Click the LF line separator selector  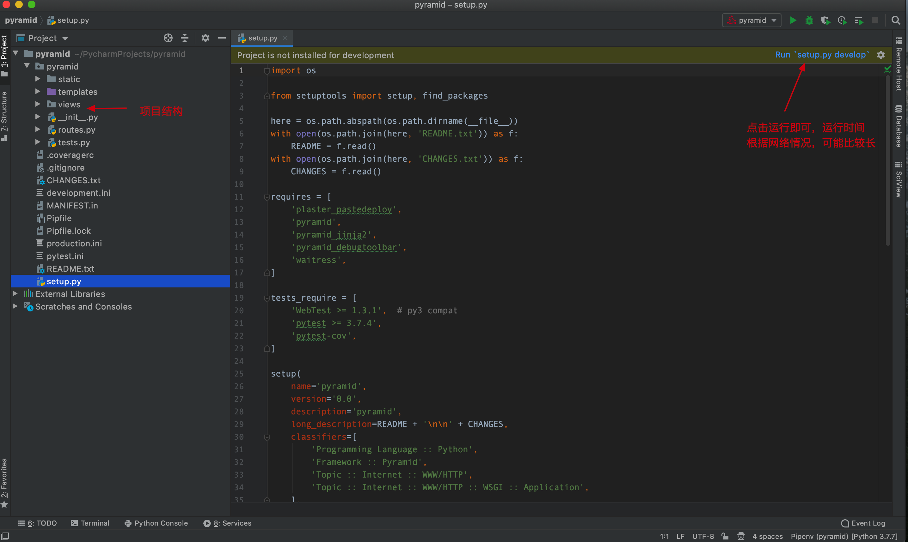click(680, 536)
